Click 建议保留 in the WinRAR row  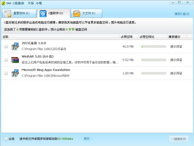176,60
